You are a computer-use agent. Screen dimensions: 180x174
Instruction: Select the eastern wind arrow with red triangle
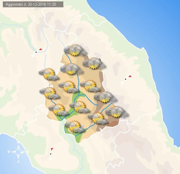(125, 79)
